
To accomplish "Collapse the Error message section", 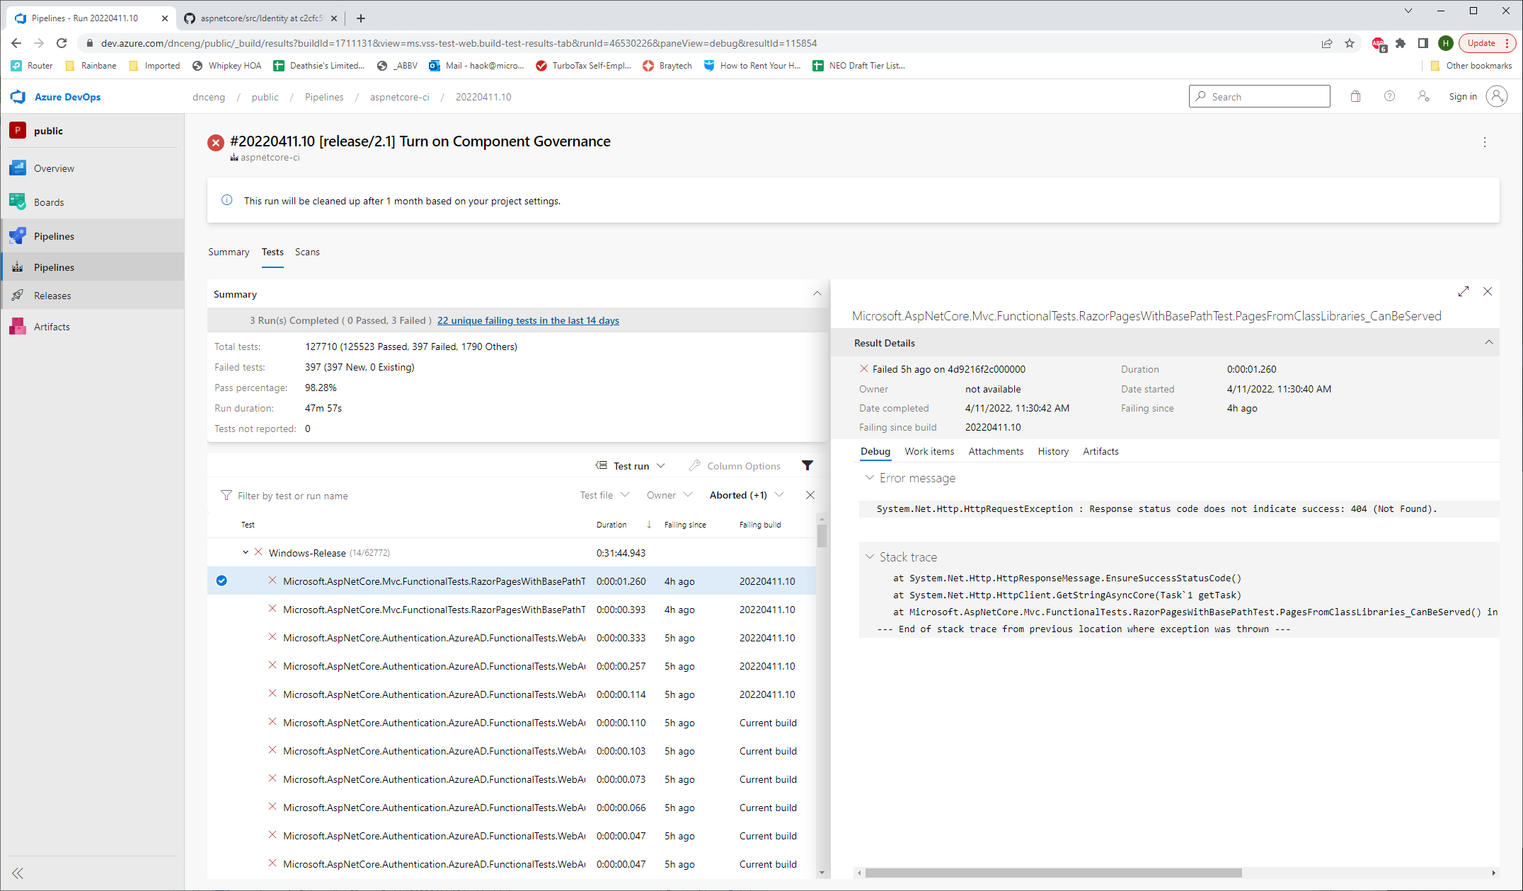I will tap(870, 478).
